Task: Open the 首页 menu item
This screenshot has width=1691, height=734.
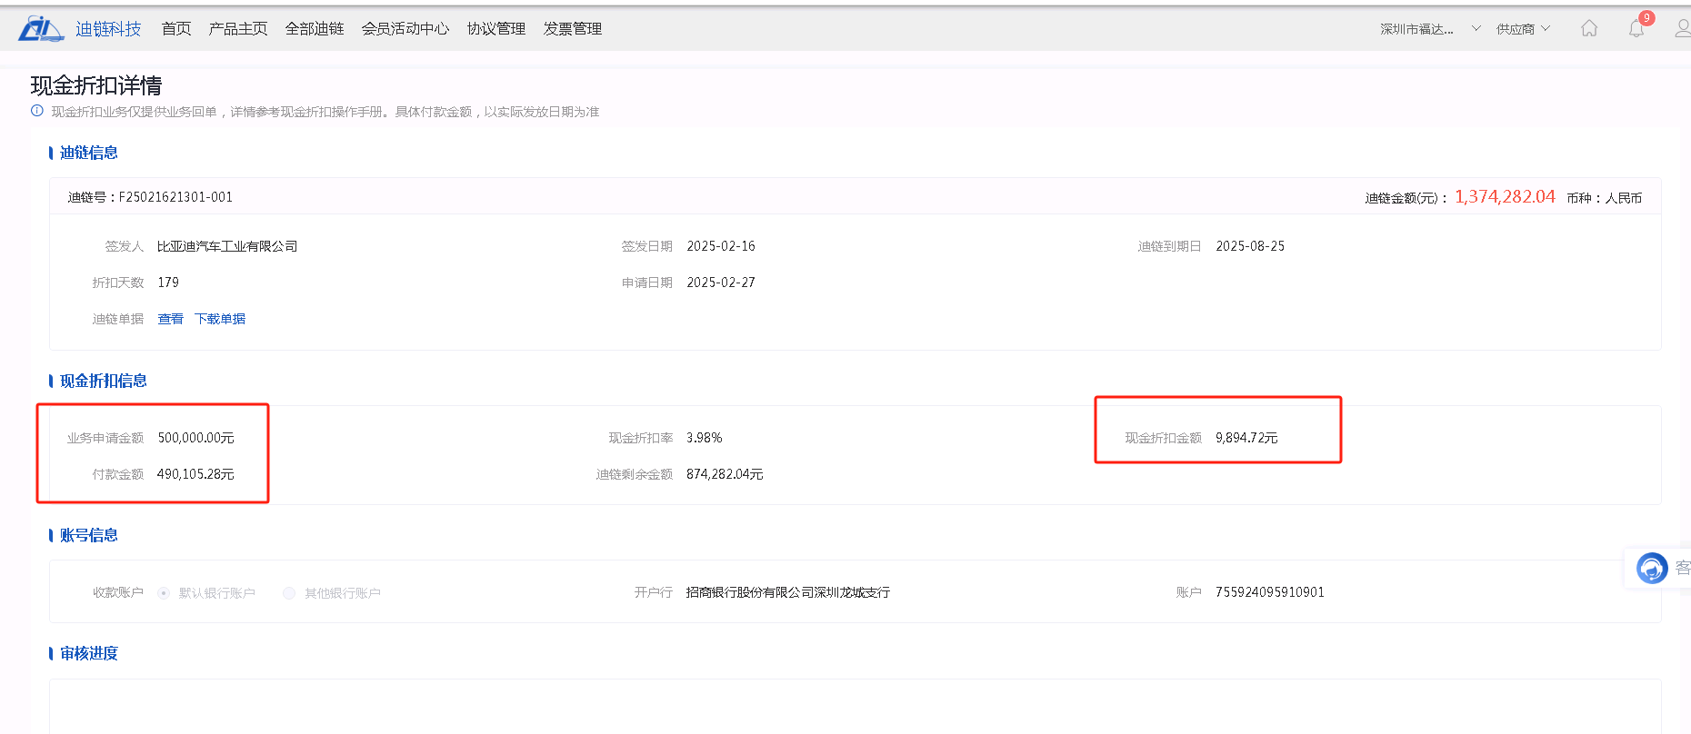Action: (176, 29)
